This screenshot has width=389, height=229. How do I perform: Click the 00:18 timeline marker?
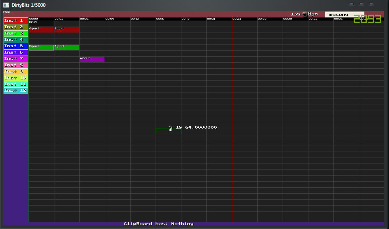coord(186,19)
